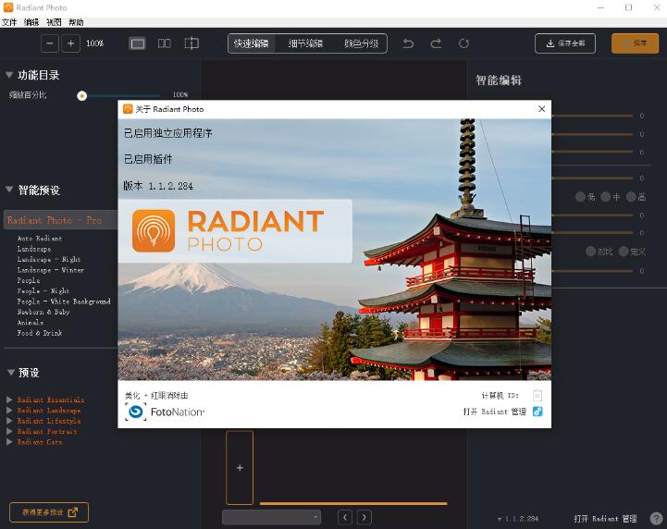The height and width of the screenshot is (529, 667).
Task: Expand the Radiant Essentials preset group
Action: tap(9, 400)
